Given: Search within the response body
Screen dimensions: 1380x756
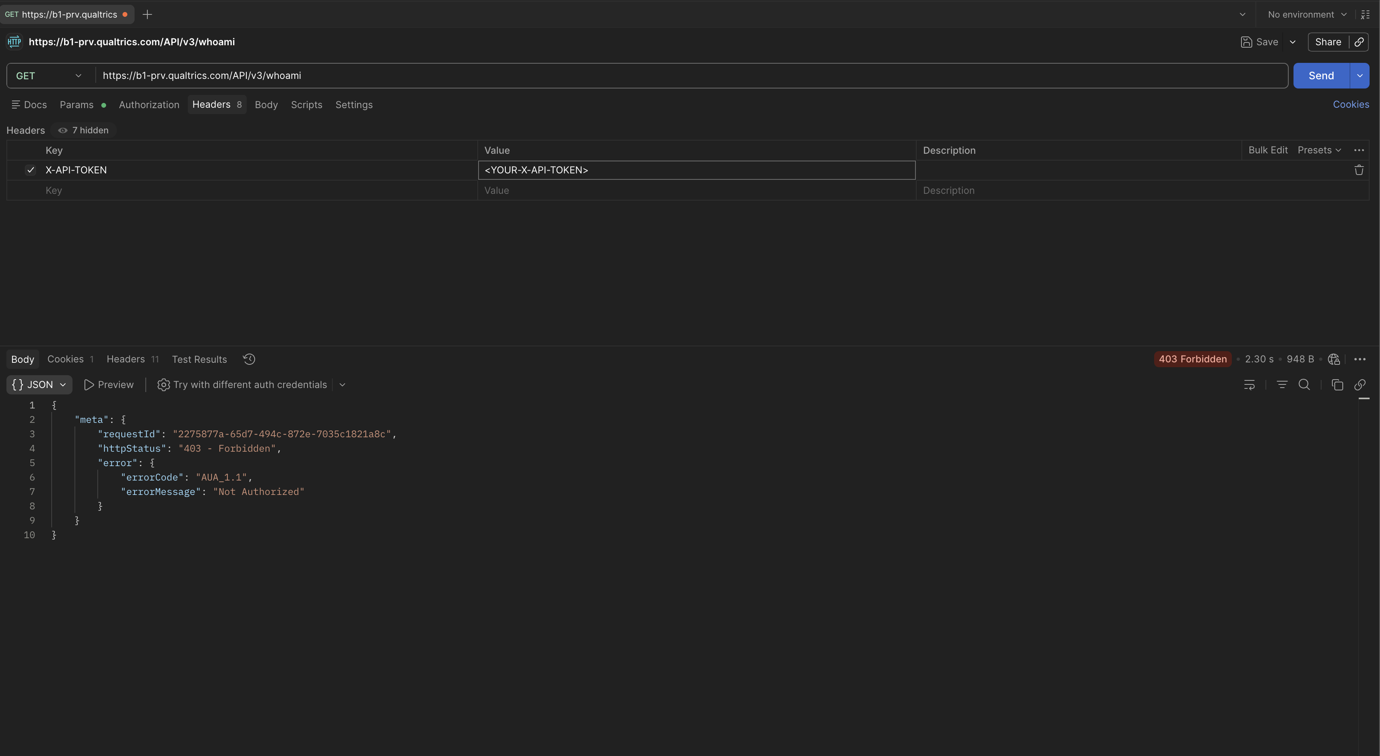Looking at the screenshot, I should point(1304,385).
